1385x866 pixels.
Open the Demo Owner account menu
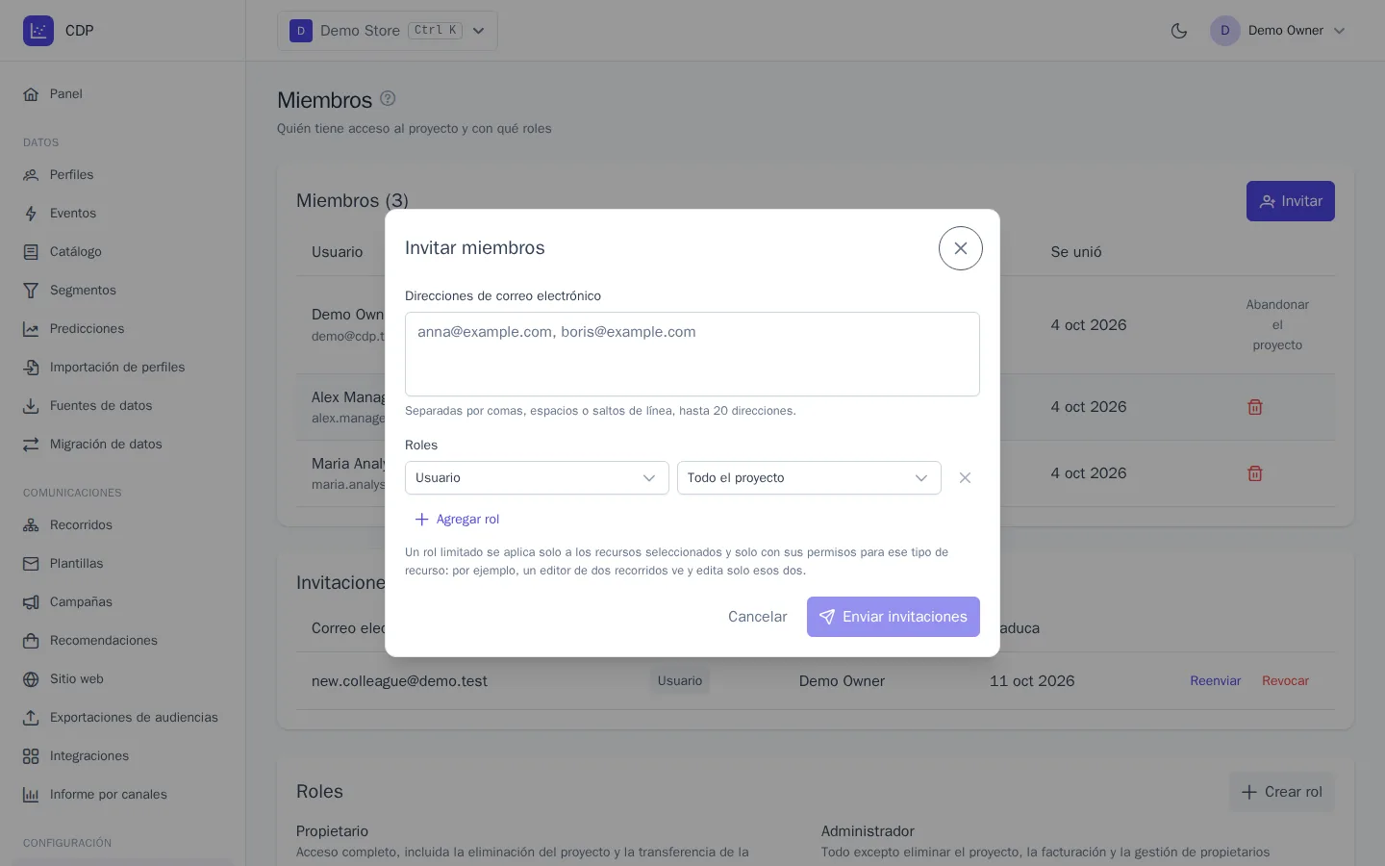(x=1278, y=31)
